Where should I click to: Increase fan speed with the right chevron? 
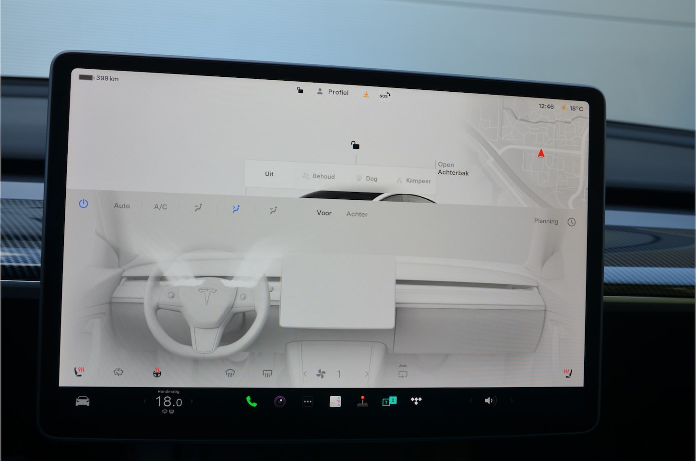point(367,374)
